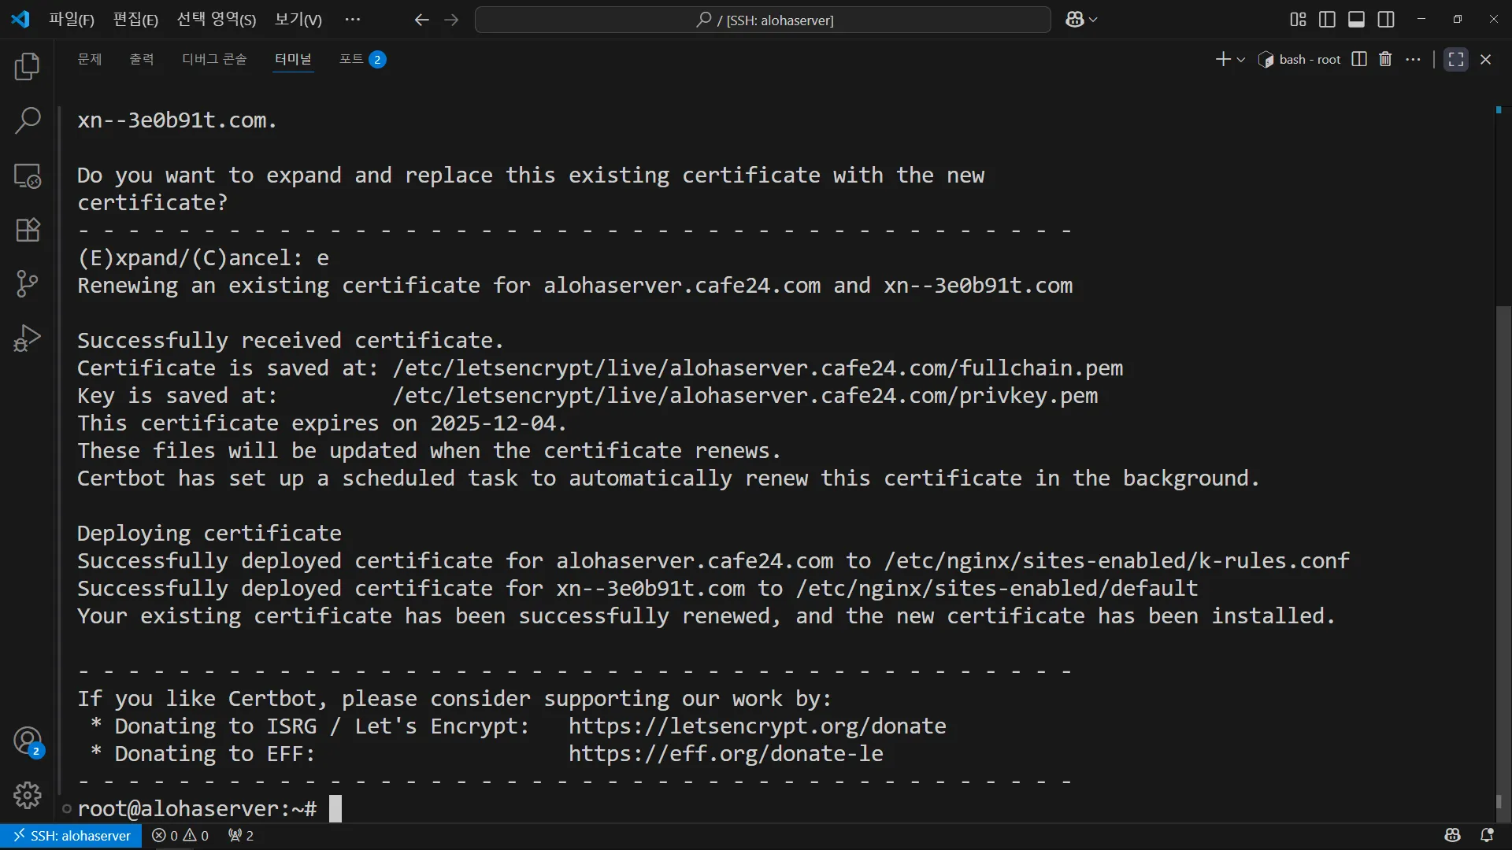
Task: Open the Run and Debug icon
Action: [28, 338]
